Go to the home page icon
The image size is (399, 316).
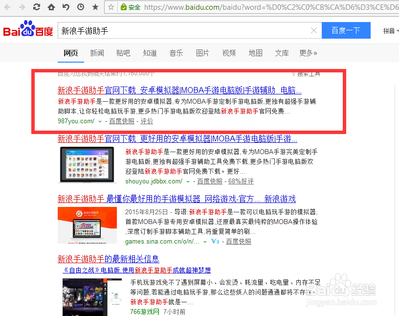point(51,7)
